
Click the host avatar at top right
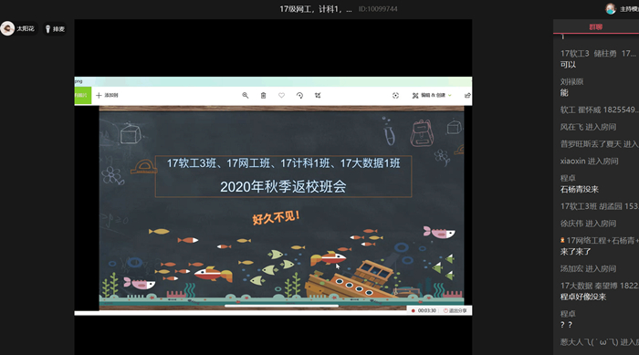click(x=610, y=8)
